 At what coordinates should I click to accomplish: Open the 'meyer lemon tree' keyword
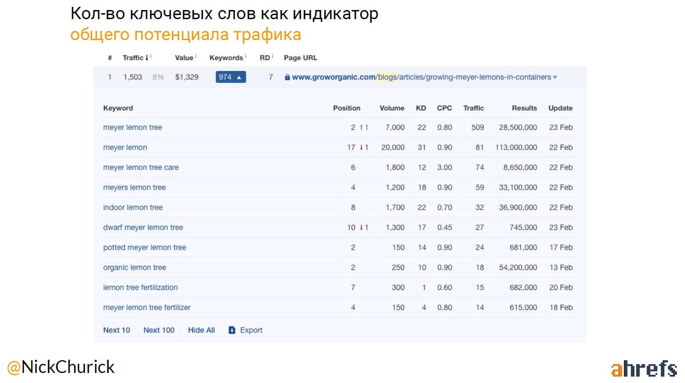pos(132,128)
